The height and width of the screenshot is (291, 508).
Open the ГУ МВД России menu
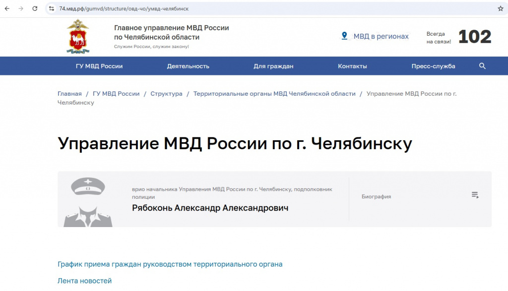tap(98, 65)
